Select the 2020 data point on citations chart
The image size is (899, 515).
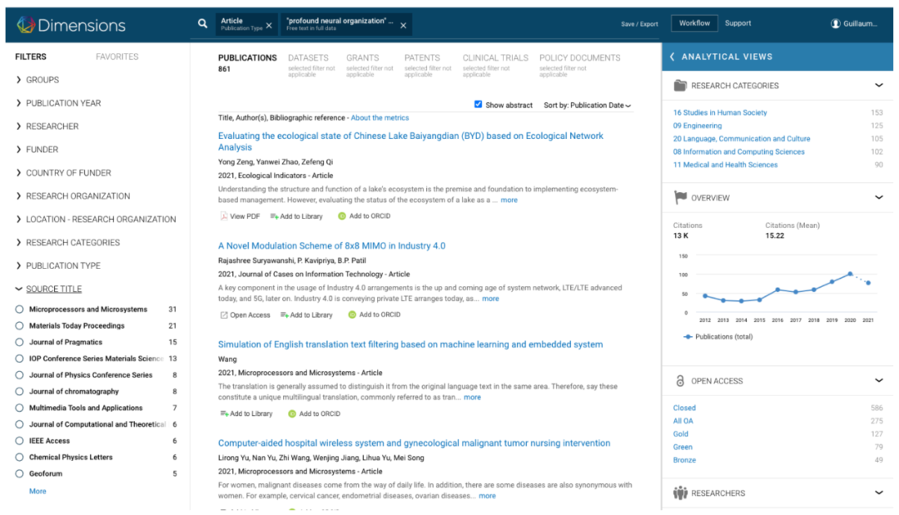pyautogui.click(x=850, y=274)
